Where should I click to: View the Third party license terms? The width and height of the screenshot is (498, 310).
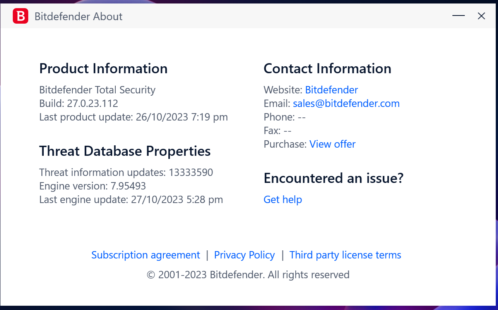pos(345,255)
